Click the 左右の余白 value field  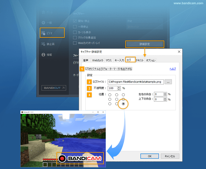pos(159,94)
